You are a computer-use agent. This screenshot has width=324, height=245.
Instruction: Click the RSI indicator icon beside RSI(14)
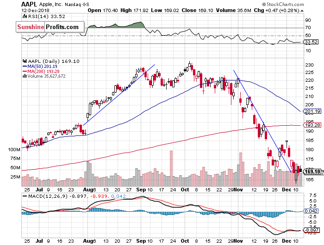pos(25,16)
